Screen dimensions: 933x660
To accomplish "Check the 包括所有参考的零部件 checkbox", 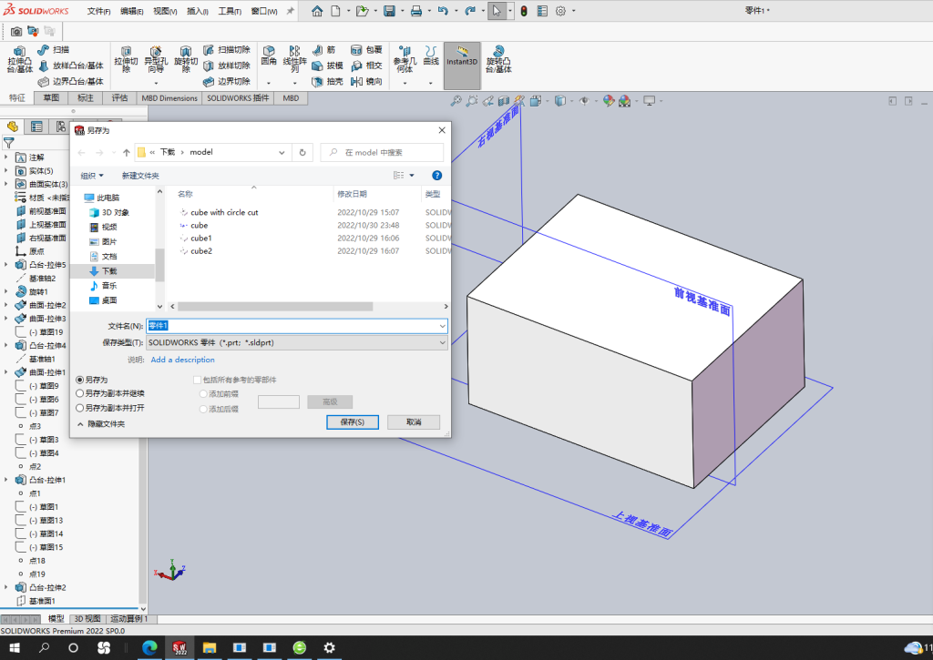I will tap(197, 380).
